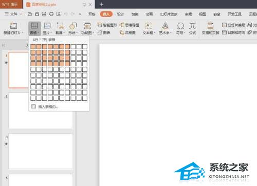Insert a Flowchart (流程图)
The width and height of the screenshot is (257, 186).
click(x=127, y=32)
